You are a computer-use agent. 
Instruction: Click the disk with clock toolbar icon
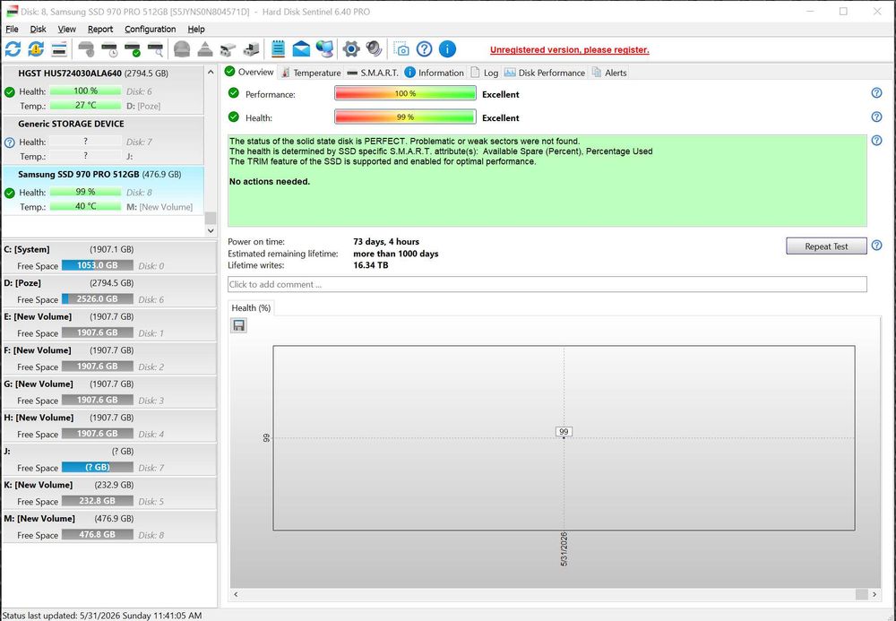(x=109, y=49)
